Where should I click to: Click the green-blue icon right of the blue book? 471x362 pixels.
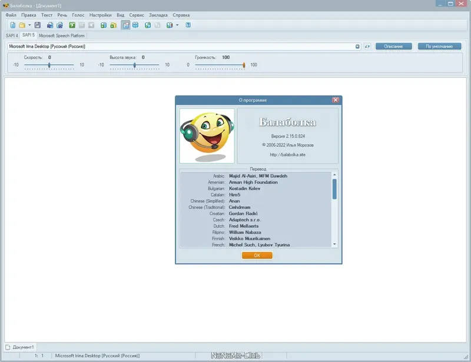pyautogui.click(x=148, y=25)
